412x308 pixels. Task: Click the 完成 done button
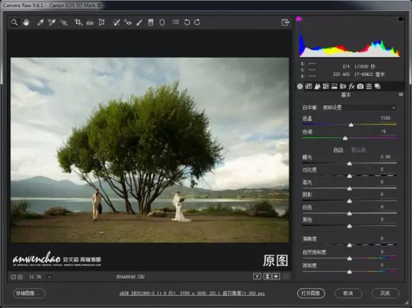click(x=385, y=293)
